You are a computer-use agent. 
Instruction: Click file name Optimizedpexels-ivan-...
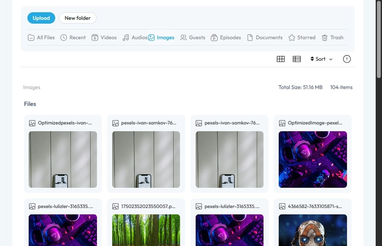pyautogui.click(x=65, y=123)
